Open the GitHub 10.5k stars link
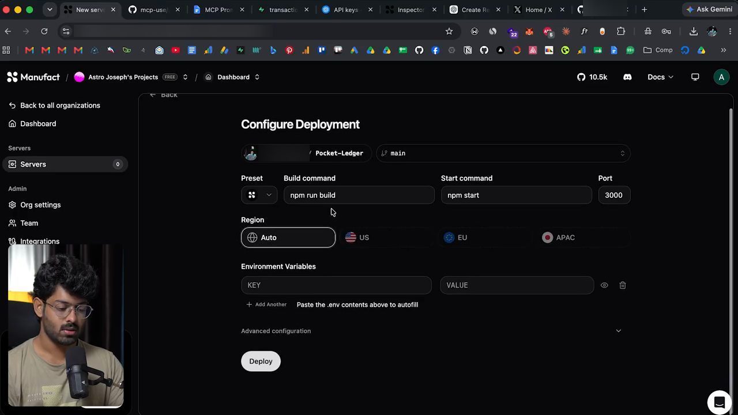The width and height of the screenshot is (738, 415). [x=592, y=77]
